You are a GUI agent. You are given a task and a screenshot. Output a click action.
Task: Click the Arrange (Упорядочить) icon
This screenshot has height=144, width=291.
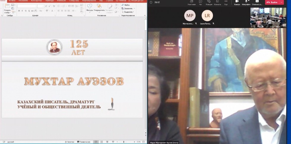click(99, 7)
